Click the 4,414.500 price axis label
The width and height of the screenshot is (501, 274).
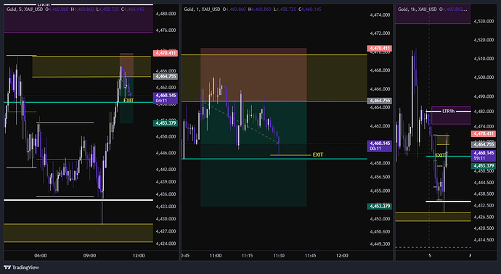pos(484,239)
